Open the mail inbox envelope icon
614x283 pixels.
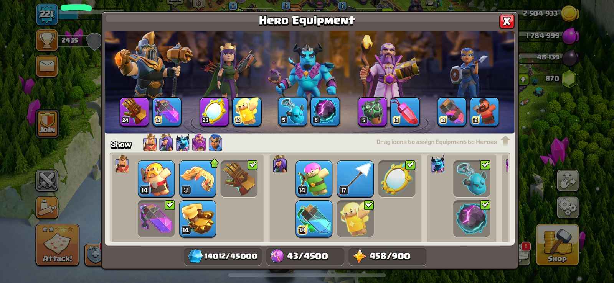coord(47,66)
